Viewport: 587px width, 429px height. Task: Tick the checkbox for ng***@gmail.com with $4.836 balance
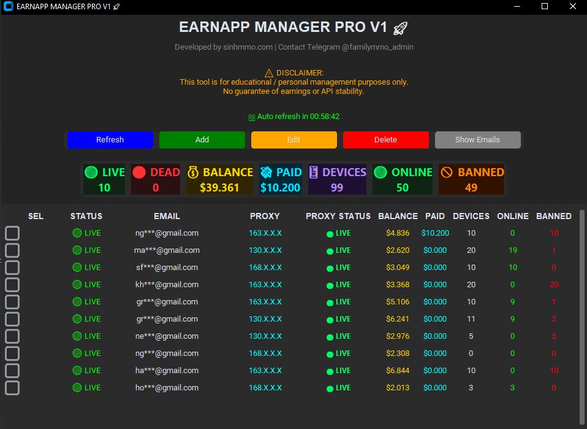[12, 233]
